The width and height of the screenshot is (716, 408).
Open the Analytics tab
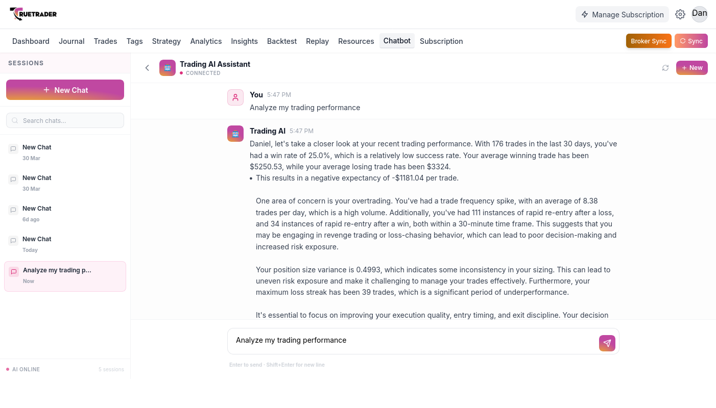[x=206, y=41]
